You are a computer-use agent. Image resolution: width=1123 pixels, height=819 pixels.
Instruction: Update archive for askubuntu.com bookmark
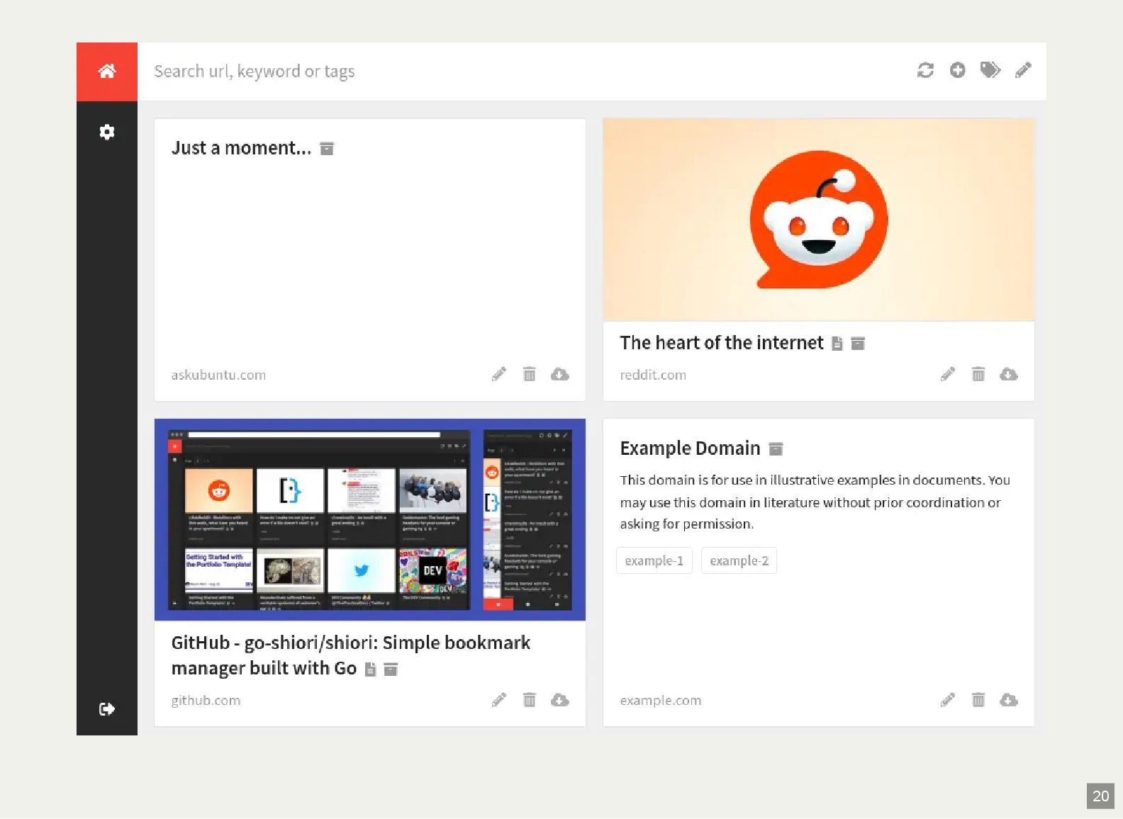(x=560, y=374)
